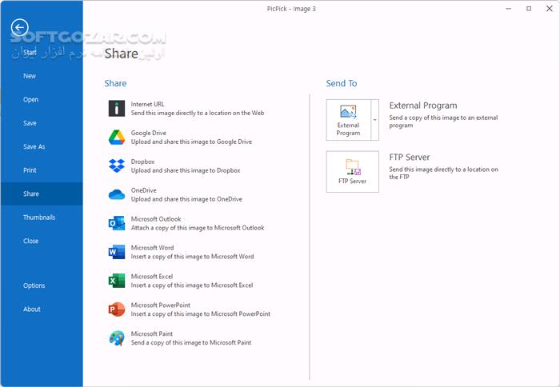Click the Internet URL icon
560x387 pixels.
117,109
